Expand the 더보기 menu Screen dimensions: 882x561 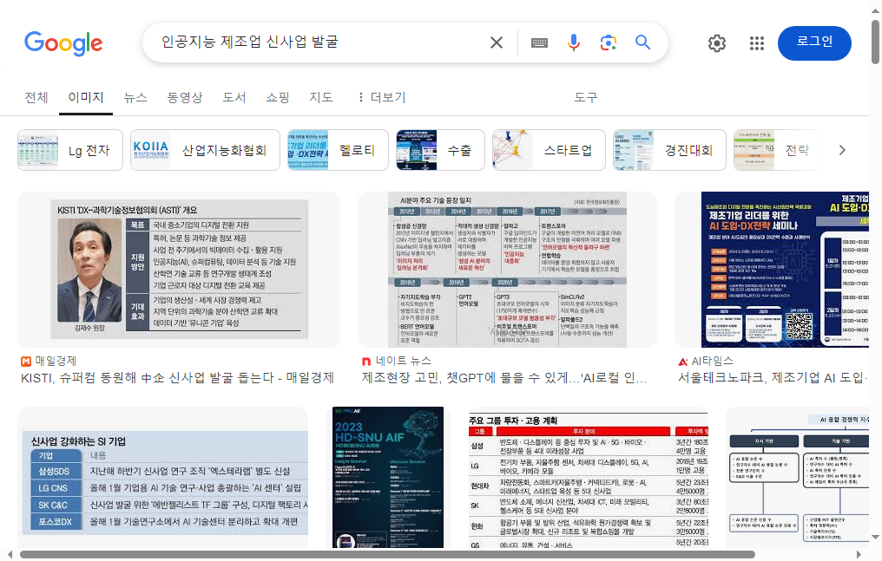[x=382, y=97]
